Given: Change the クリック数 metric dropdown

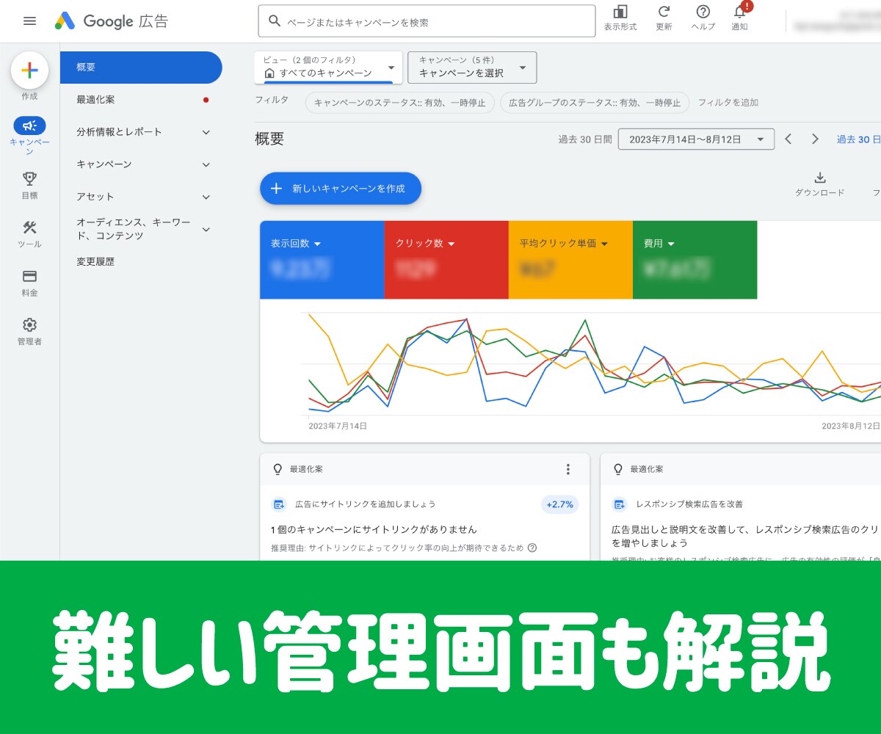Looking at the screenshot, I should (x=426, y=244).
